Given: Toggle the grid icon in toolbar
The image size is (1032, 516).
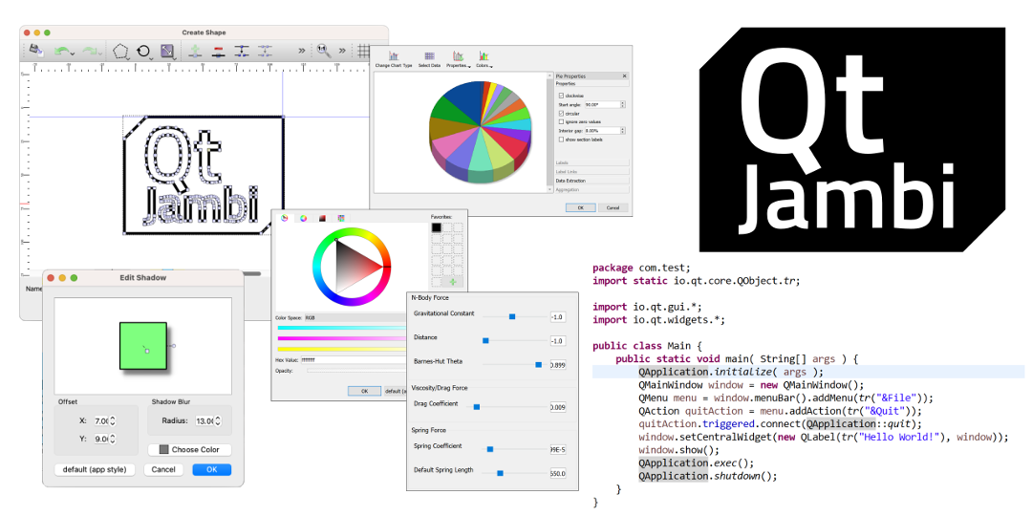Looking at the screenshot, I should click(363, 51).
